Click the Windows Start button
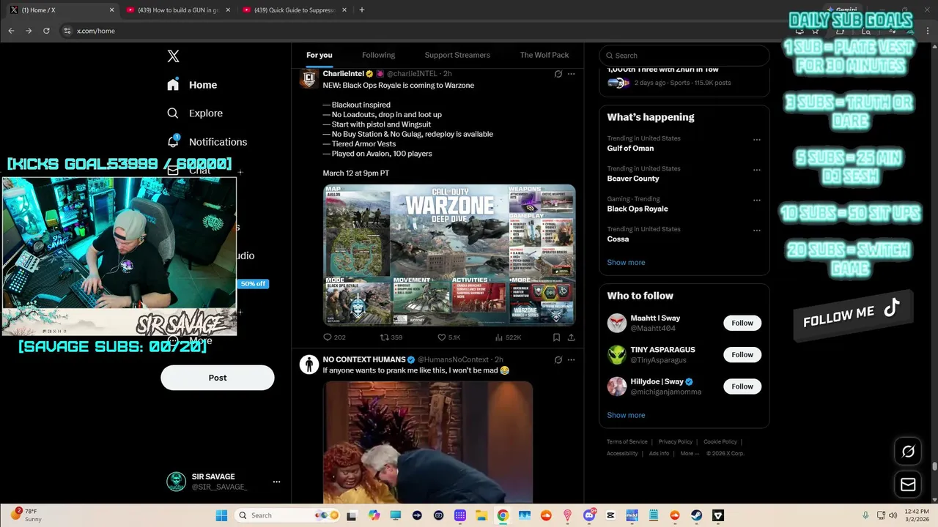This screenshot has height=527, width=938. coord(221,515)
